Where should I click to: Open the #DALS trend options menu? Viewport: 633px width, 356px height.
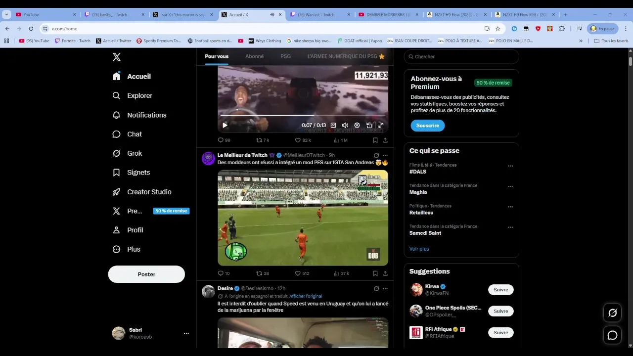click(510, 166)
